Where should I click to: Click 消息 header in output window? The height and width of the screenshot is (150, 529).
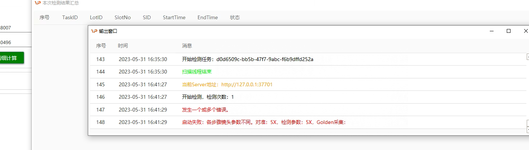pyautogui.click(x=187, y=46)
